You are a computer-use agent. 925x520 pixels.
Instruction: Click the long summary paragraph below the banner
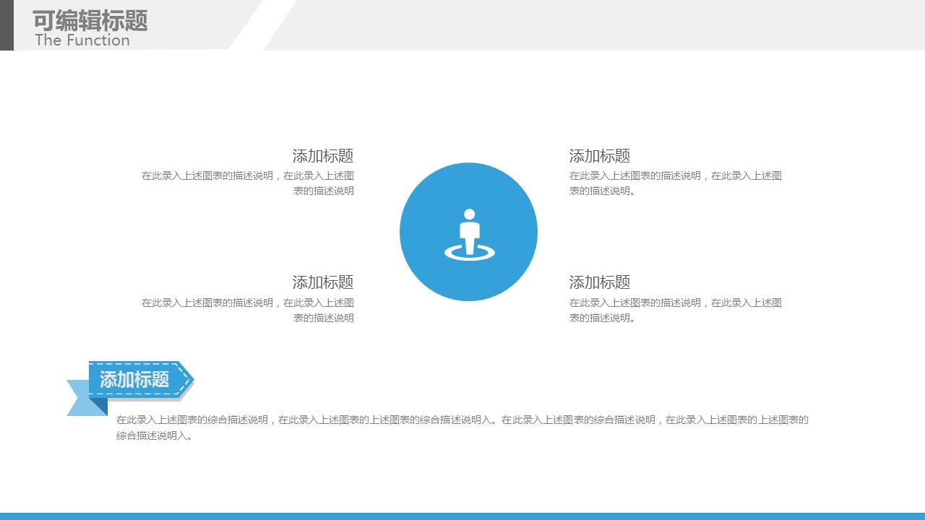click(462, 428)
